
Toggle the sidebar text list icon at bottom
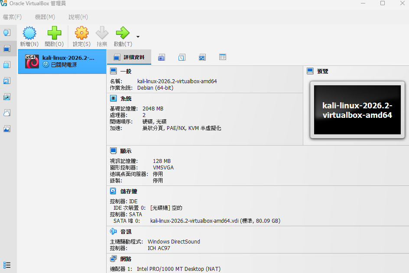[7, 265]
